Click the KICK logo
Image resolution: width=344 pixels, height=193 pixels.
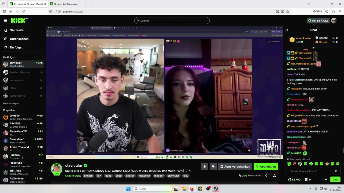tap(19, 20)
